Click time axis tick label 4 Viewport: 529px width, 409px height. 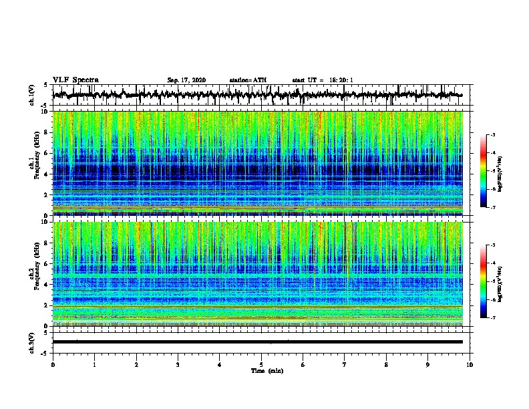coord(220,365)
